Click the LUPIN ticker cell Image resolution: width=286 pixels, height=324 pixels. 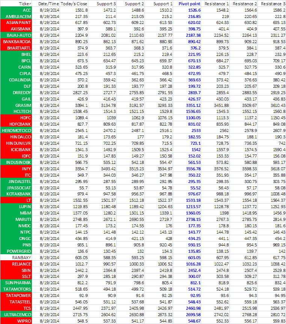coord(16,207)
